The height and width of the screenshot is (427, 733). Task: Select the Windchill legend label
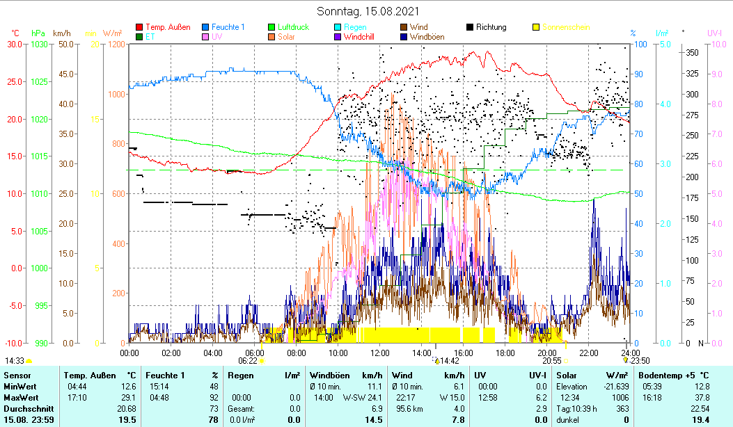[x=363, y=38]
